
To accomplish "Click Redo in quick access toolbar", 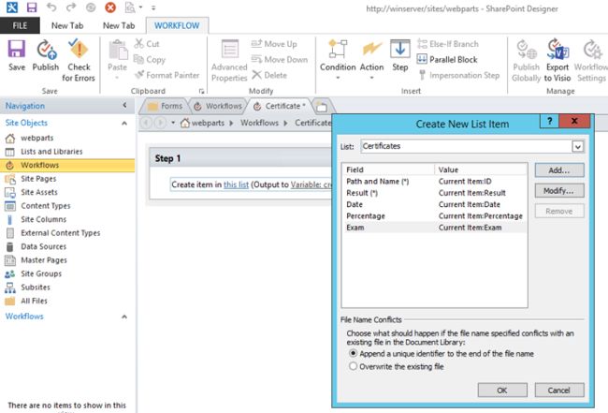I will coord(71,7).
